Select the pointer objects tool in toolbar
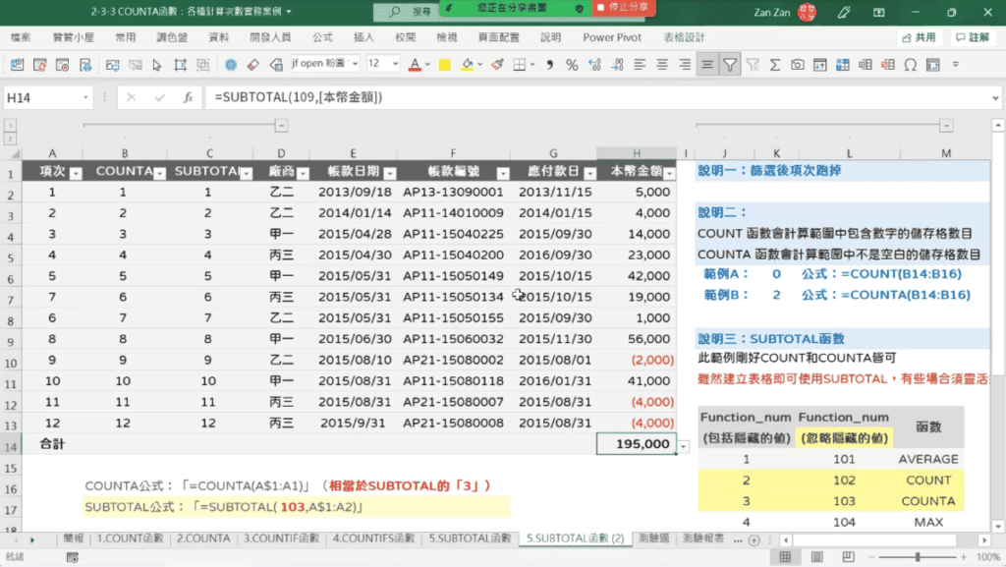This screenshot has height=567, width=1006. [x=157, y=65]
